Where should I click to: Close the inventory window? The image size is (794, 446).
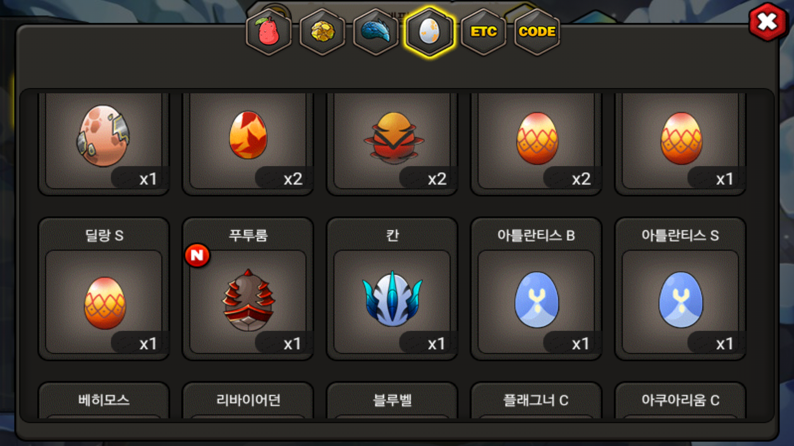(768, 22)
